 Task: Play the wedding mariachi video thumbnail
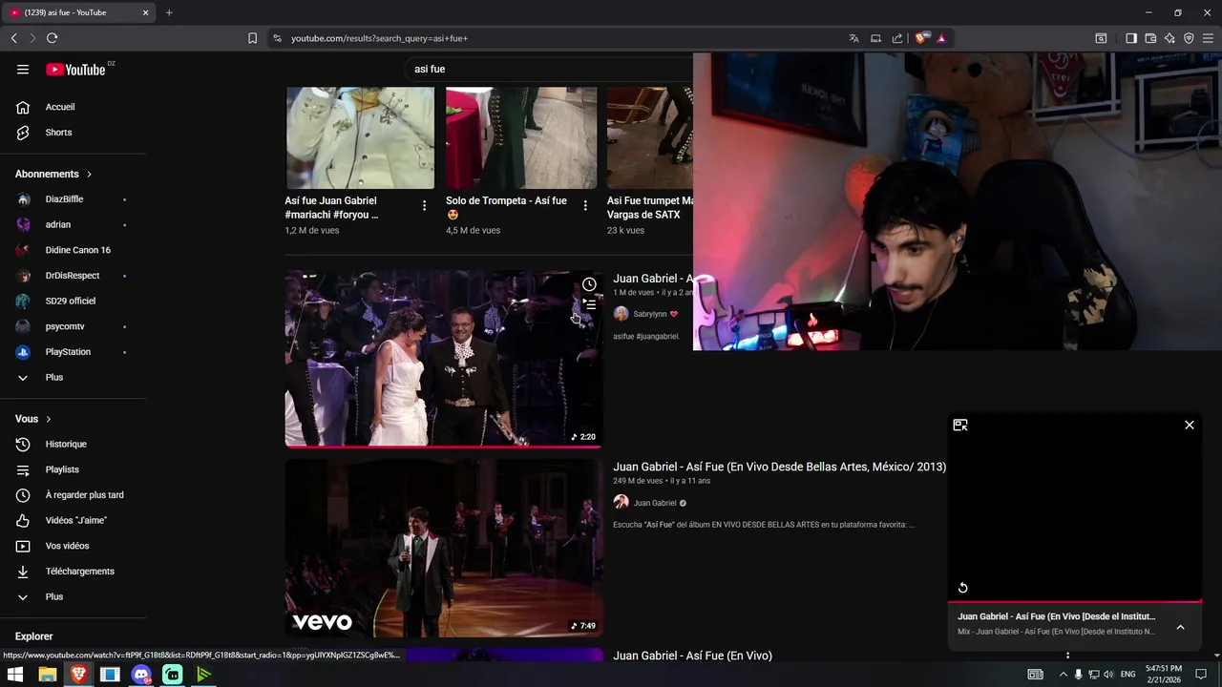coord(444,359)
